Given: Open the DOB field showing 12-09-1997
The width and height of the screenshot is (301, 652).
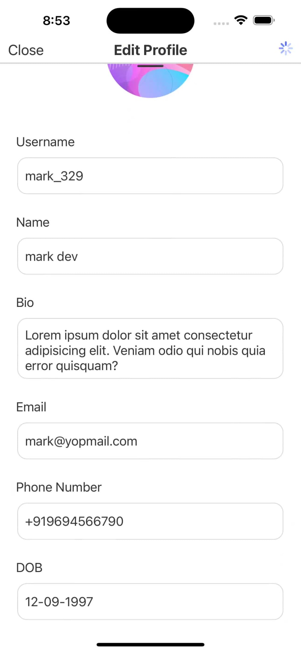Looking at the screenshot, I should (x=150, y=601).
